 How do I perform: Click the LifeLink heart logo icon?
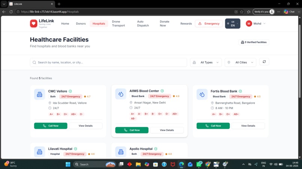33,24
